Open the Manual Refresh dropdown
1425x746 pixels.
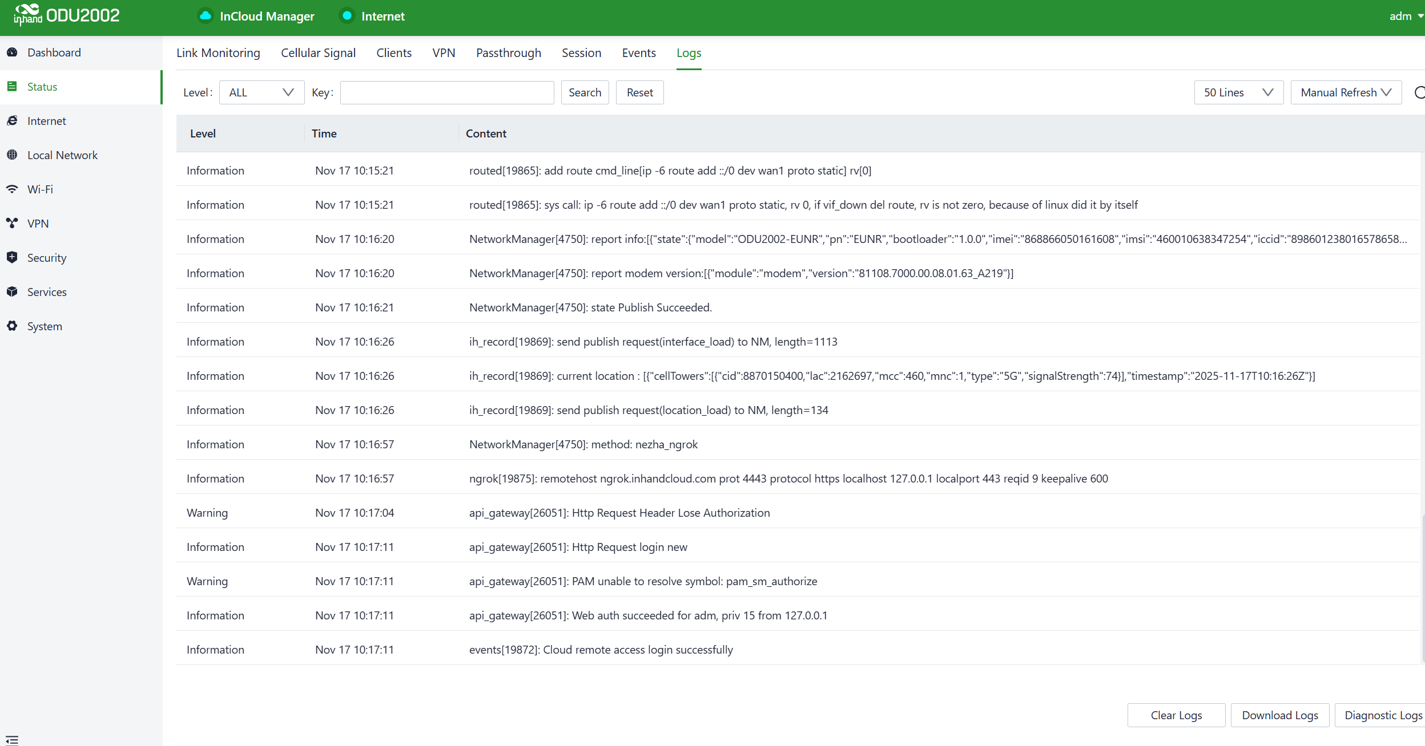1346,92
